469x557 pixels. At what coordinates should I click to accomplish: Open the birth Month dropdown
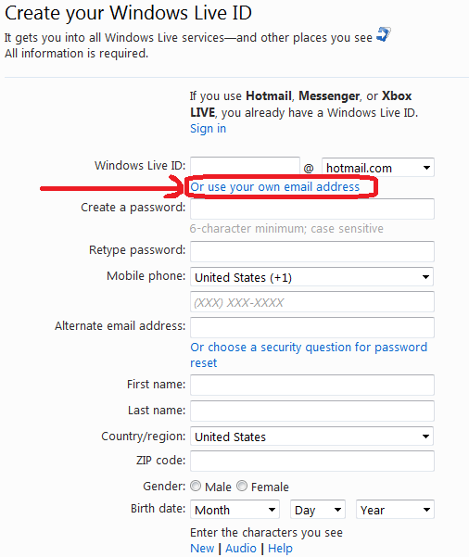[x=234, y=510]
